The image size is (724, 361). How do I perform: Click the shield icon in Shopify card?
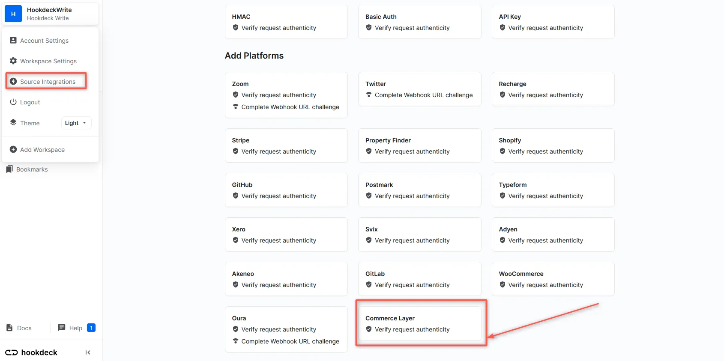tap(503, 151)
